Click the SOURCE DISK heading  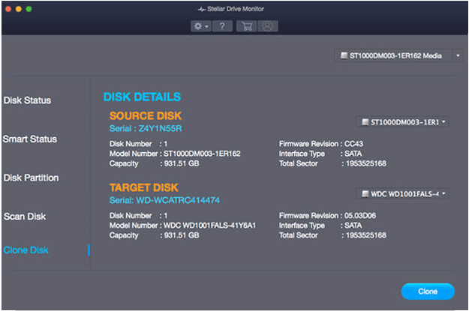[x=146, y=115]
